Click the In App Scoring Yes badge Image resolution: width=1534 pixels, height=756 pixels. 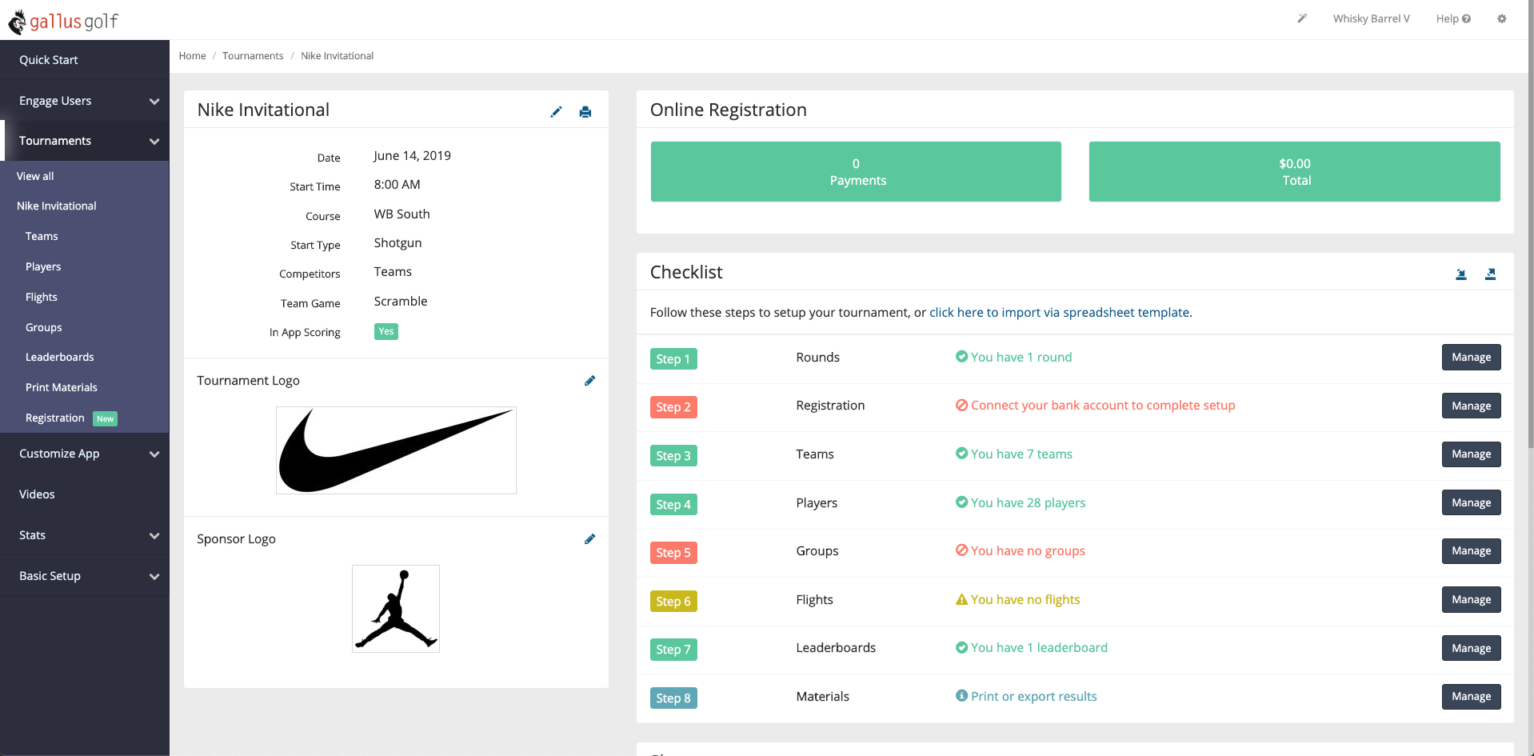(x=386, y=332)
